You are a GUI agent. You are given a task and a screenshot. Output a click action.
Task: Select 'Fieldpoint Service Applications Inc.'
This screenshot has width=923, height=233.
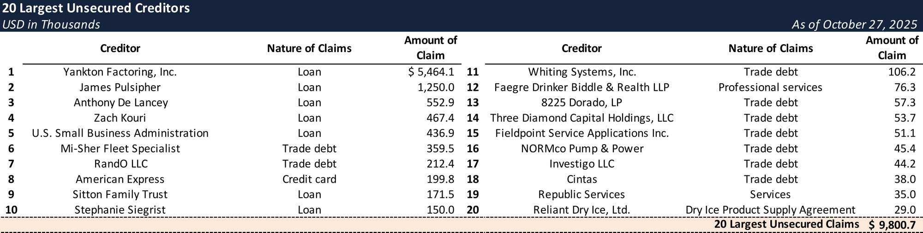click(582, 134)
